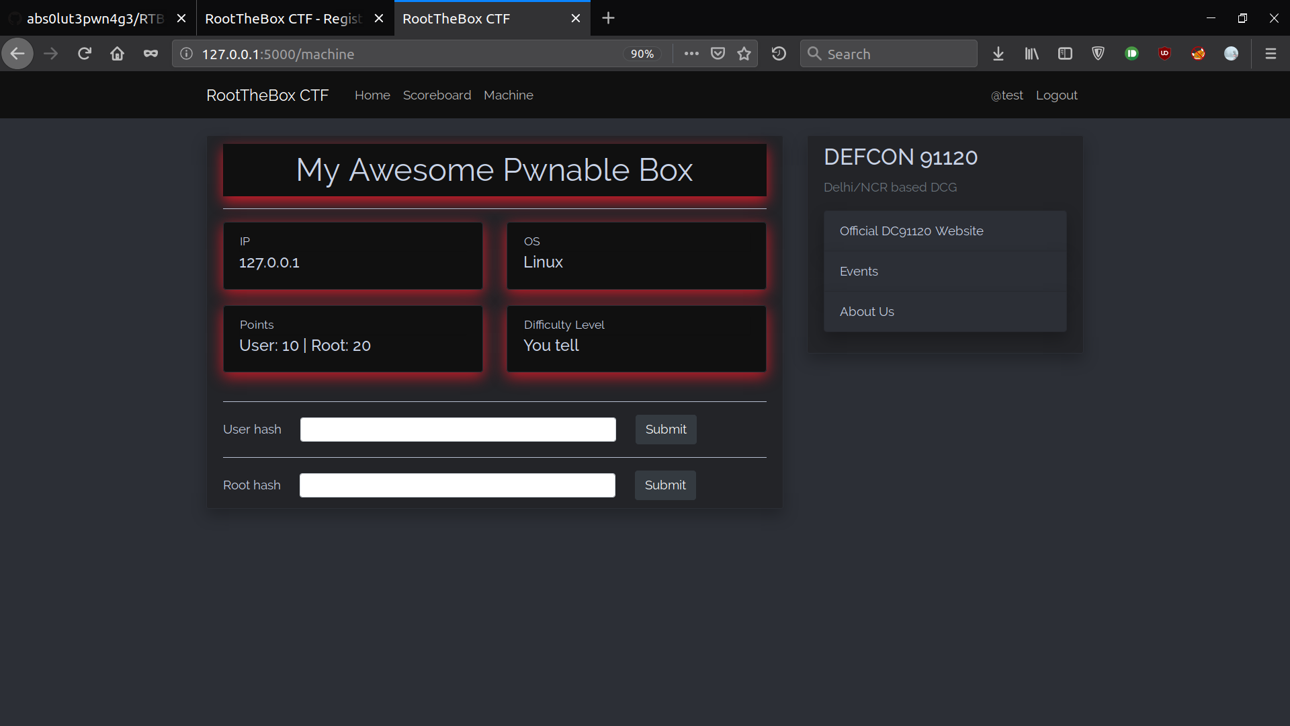
Task: Bookmark page with star icon
Action: point(744,54)
